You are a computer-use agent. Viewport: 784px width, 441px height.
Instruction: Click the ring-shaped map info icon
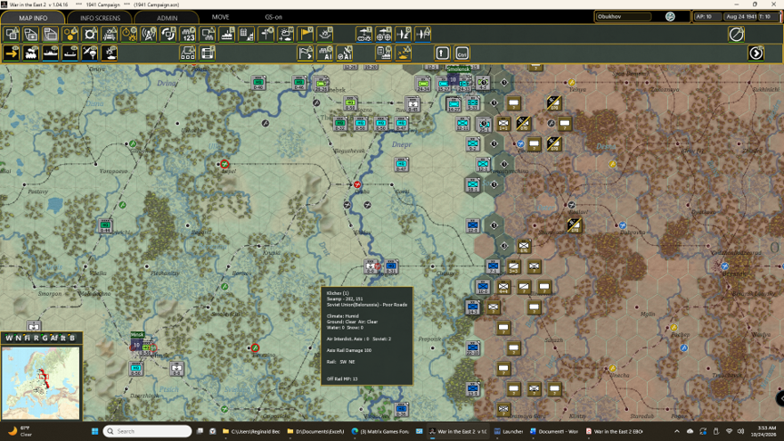pos(90,34)
